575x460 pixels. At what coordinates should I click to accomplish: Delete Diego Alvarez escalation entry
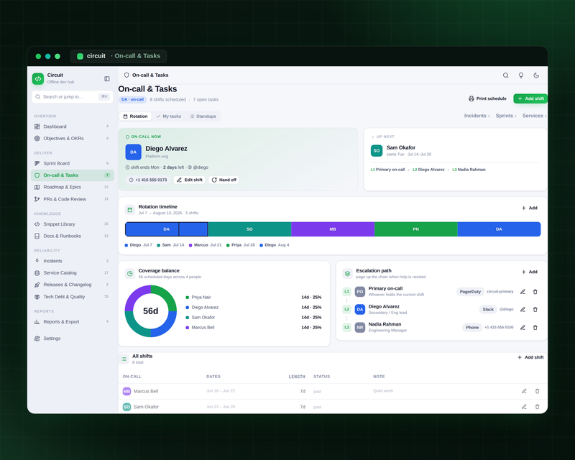(535, 310)
